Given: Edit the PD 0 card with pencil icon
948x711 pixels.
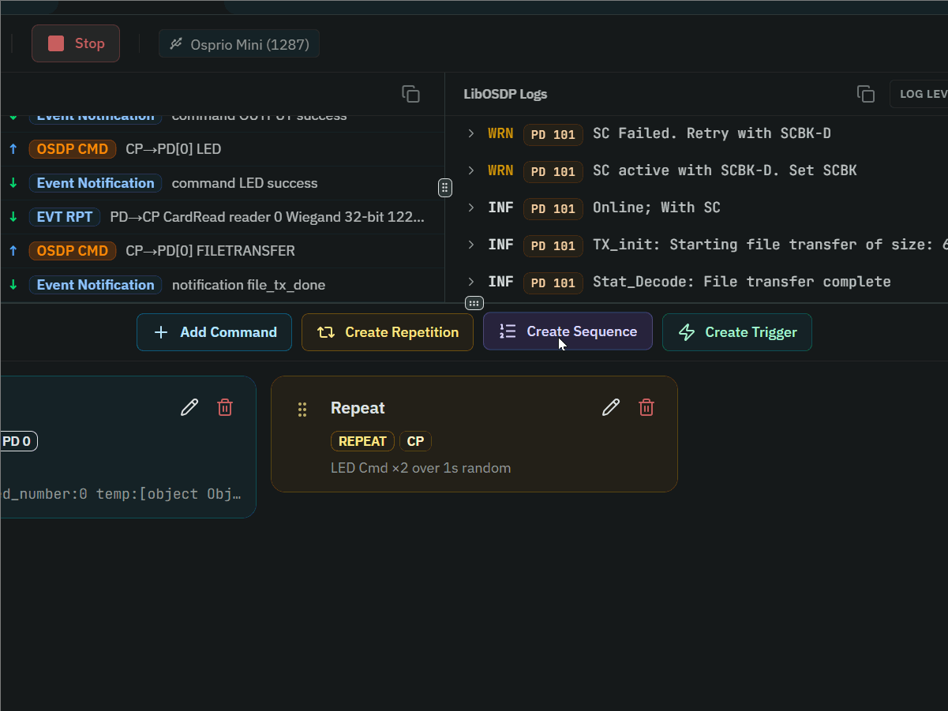Looking at the screenshot, I should [x=189, y=407].
